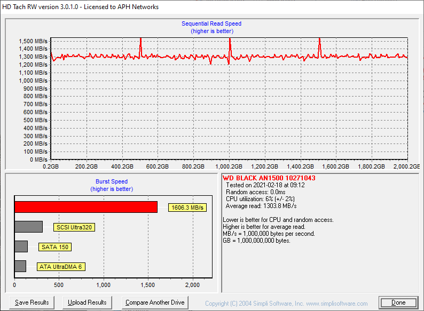Click the gray ATA UltraDMA 6 bar

20,266
